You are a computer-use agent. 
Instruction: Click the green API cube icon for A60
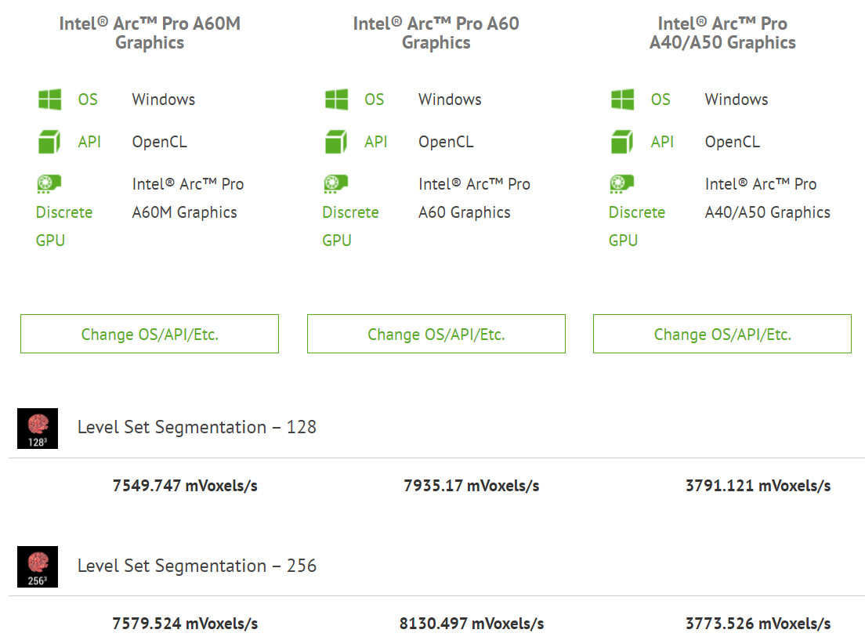[x=336, y=142]
